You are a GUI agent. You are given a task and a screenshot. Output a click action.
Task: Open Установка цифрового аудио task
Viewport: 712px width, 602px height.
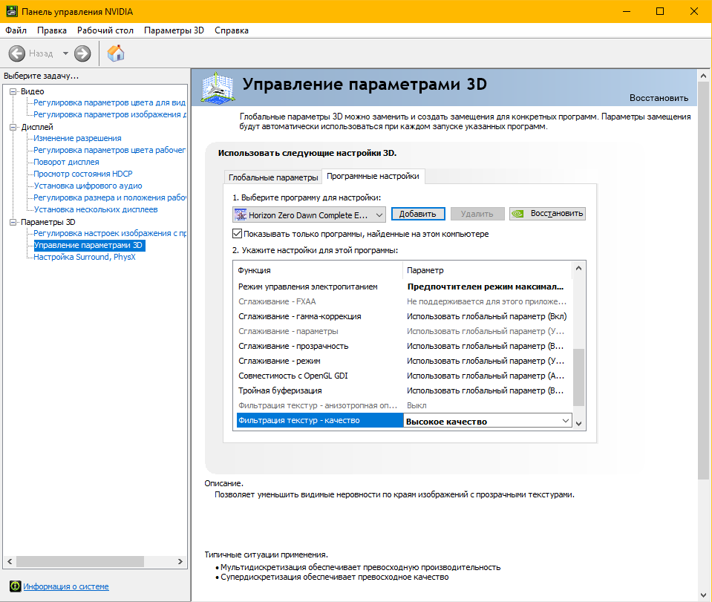pyautogui.click(x=88, y=186)
